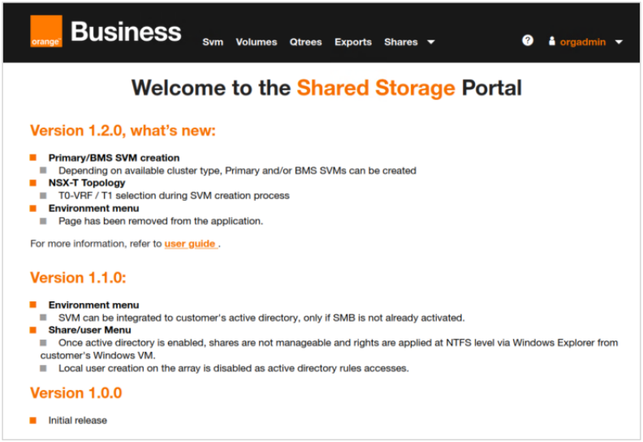Viewport: 643px width, 442px height.
Task: Click the orange bullet beside Primary/BMS SVM creation
Action: point(34,158)
